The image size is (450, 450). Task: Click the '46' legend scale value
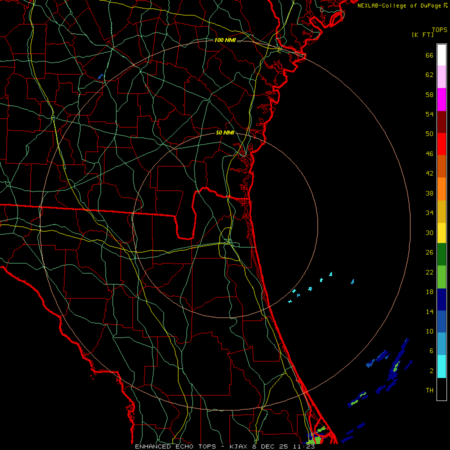429,154
